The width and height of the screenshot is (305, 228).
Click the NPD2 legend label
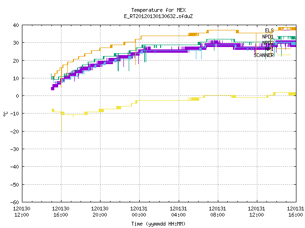coord(268,43)
